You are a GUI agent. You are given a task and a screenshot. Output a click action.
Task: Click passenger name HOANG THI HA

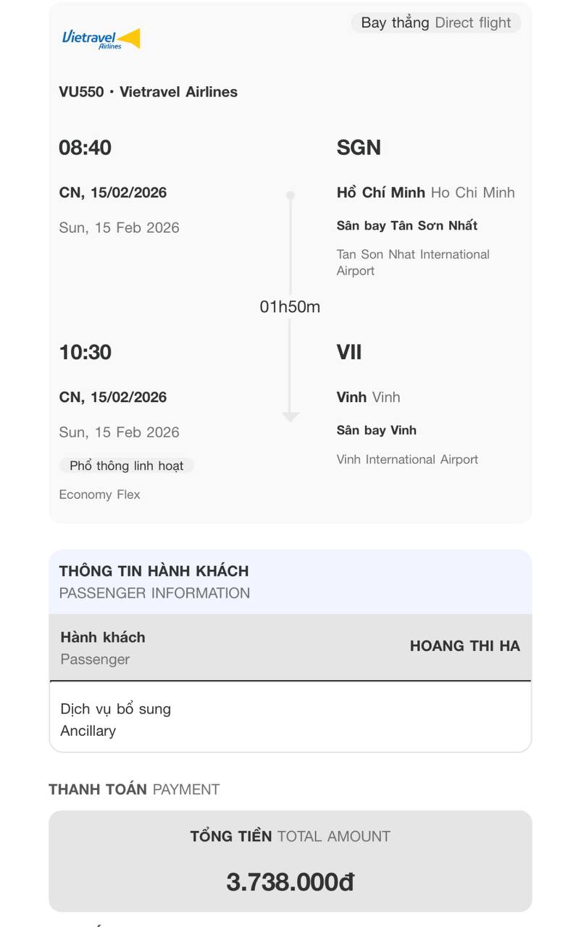(x=464, y=646)
